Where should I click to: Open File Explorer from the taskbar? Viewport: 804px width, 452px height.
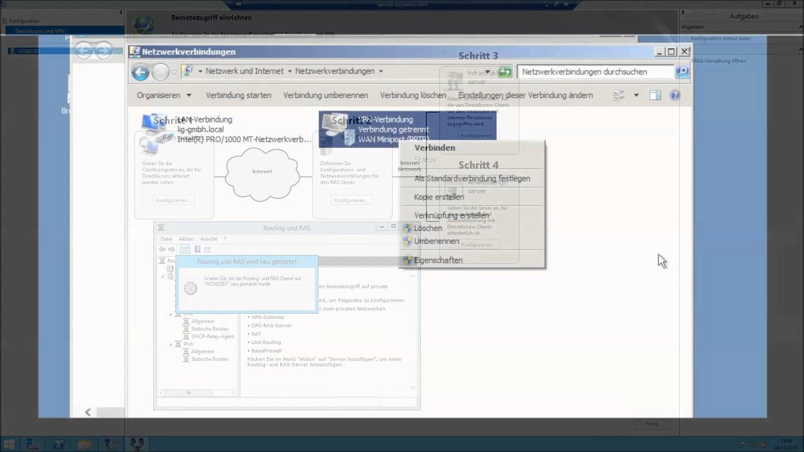coord(84,444)
